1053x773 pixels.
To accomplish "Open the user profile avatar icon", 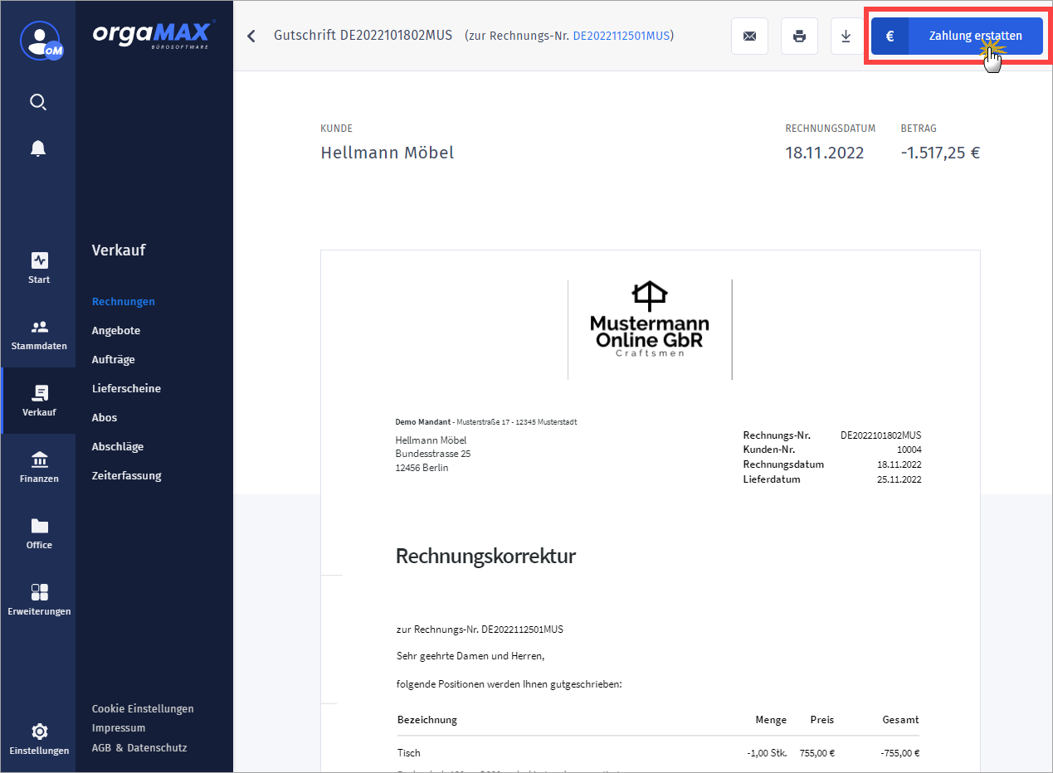I will (x=39, y=40).
